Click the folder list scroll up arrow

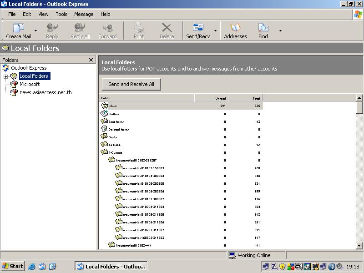tap(359, 98)
